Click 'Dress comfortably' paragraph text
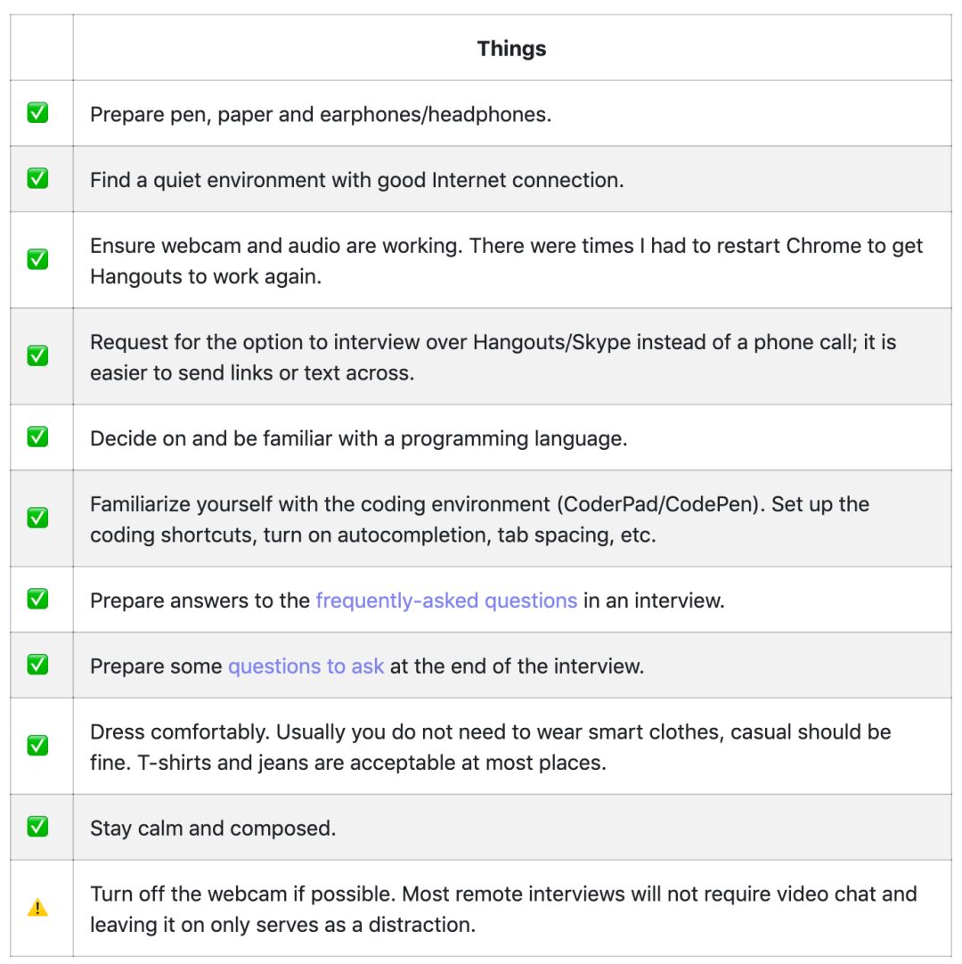962x964 pixels. coord(491,747)
